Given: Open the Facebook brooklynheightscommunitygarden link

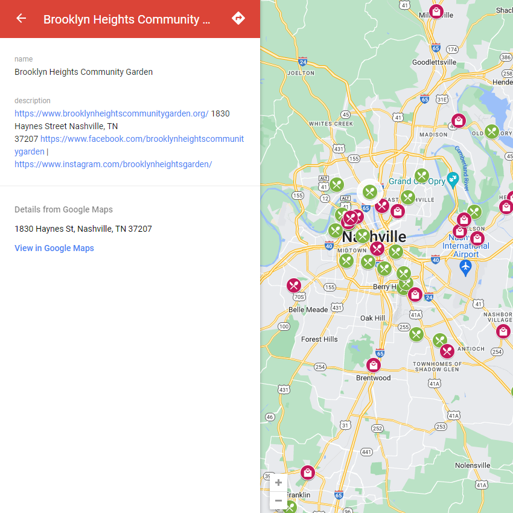Looking at the screenshot, I should point(129,145).
